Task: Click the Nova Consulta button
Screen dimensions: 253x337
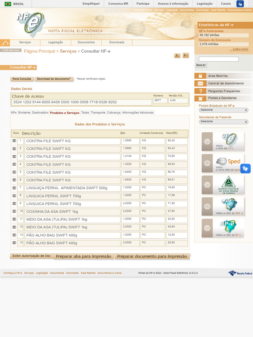Action: [x=22, y=79]
